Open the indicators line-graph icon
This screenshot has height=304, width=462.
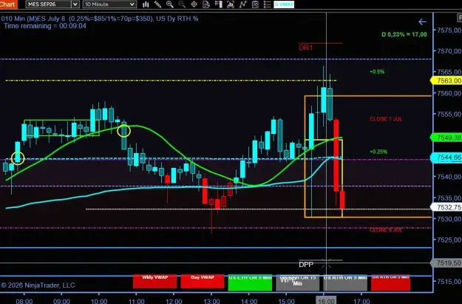pyautogui.click(x=242, y=4)
